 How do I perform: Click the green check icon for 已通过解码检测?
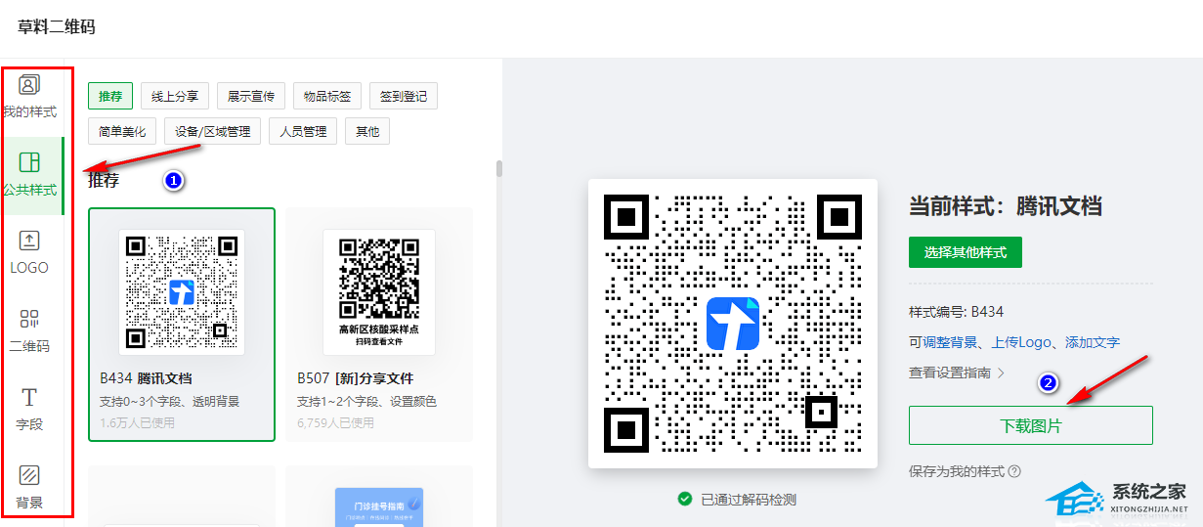(685, 499)
